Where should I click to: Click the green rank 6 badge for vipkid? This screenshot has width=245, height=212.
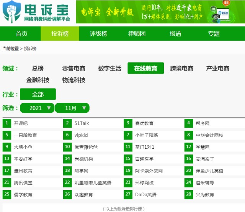point(67,135)
